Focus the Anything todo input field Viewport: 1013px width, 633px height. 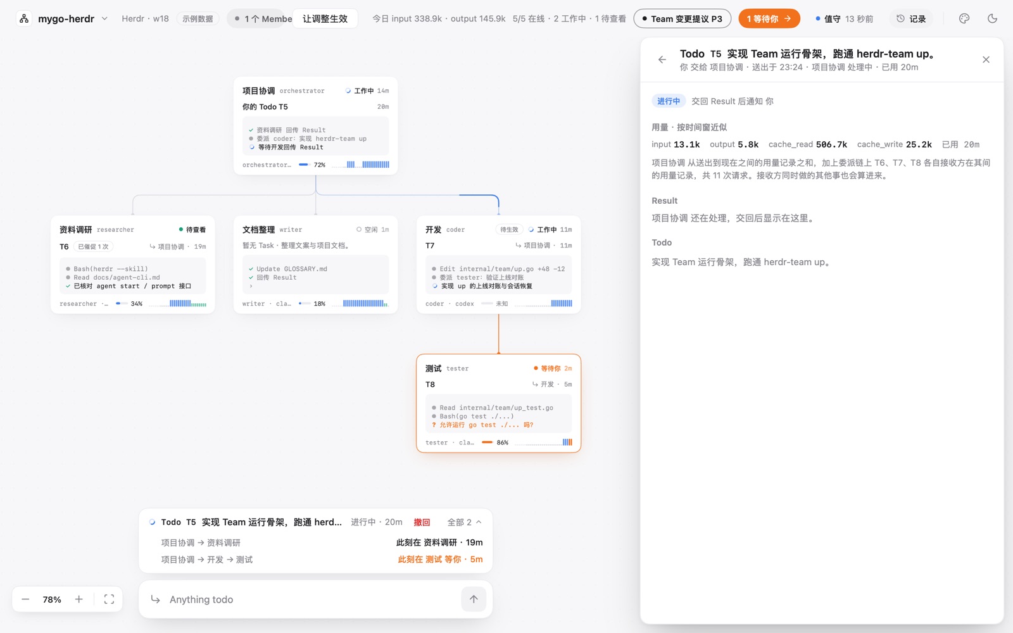[310, 599]
